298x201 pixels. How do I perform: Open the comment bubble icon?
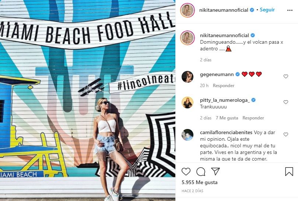pyautogui.click(x=201, y=172)
